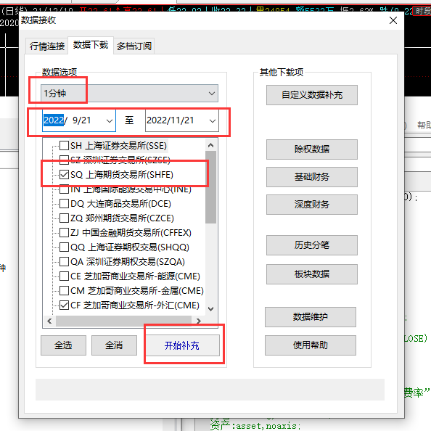Open the 多档订阅 tab
Viewport: 431px width, 431px height.
[134, 46]
